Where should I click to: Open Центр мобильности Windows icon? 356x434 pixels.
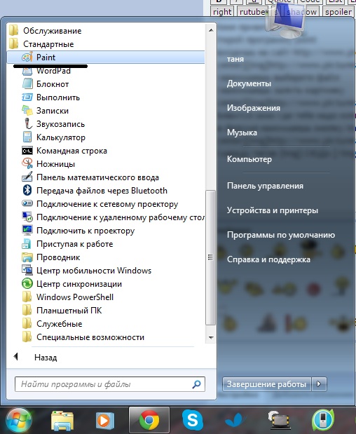point(27,270)
